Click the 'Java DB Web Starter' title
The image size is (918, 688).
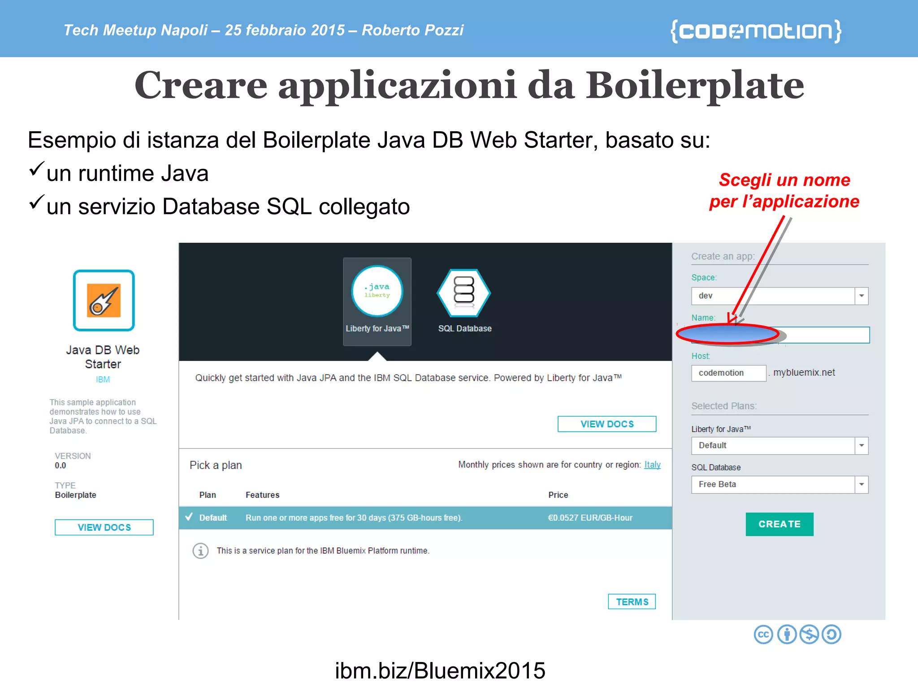click(x=103, y=357)
